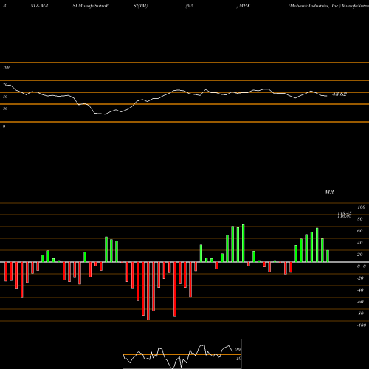The height and width of the screenshot is (369, 369).
Task: Click the RSI axis label 0
Action: [x=4, y=126]
